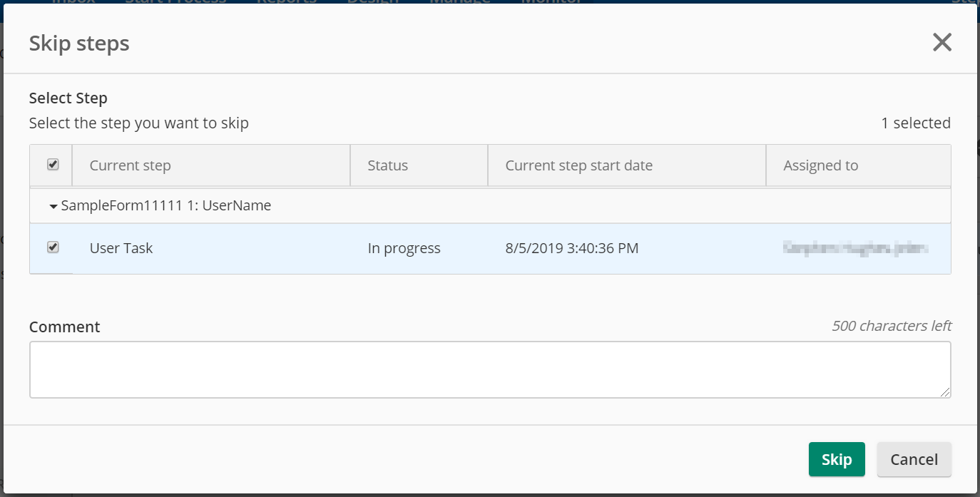Screen dimensions: 980x497
Task: Click the Current step column header
Action: coord(130,165)
